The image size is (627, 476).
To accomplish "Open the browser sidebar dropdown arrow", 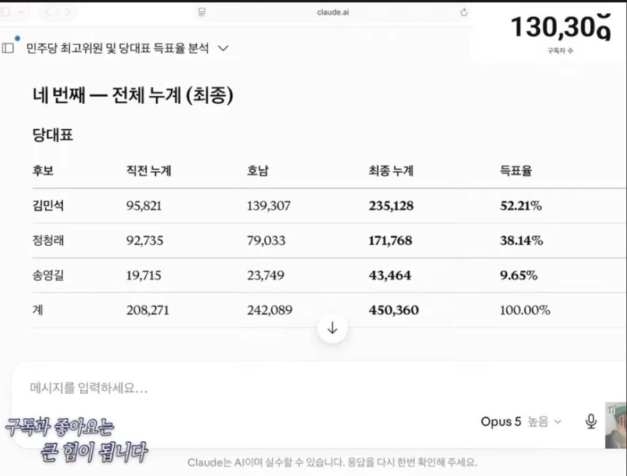I will point(21,12).
